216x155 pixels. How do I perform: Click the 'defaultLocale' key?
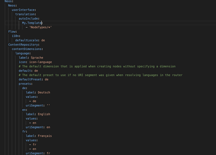pos(27,40)
